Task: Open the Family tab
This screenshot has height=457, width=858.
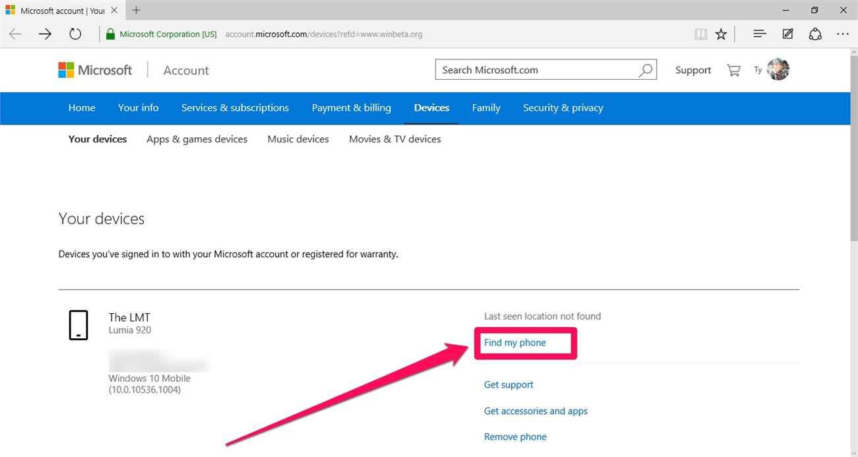Action: [486, 107]
